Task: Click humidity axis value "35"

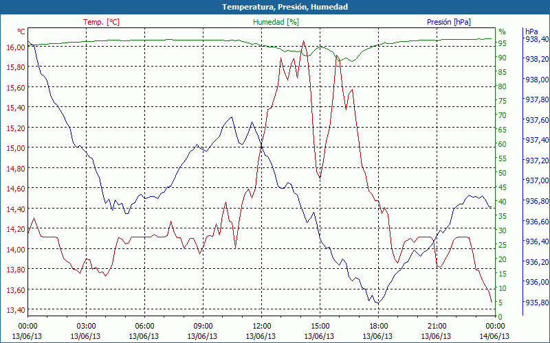Action: click(x=503, y=216)
